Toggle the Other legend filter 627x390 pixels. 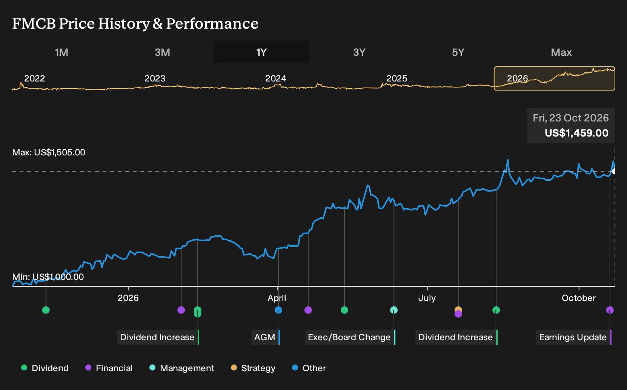click(309, 368)
